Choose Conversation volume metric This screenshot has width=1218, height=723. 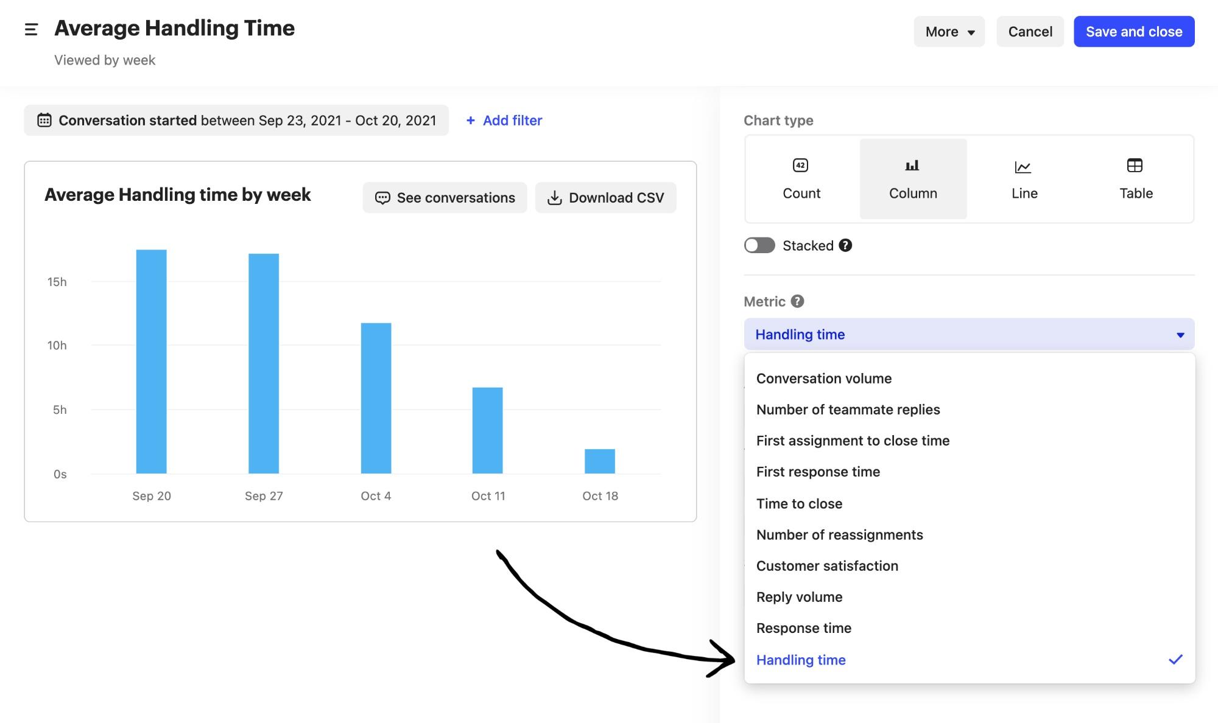[x=970, y=379]
